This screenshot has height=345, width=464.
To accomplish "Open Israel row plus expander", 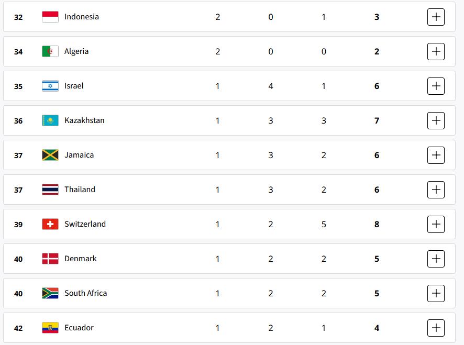I will point(436,86).
